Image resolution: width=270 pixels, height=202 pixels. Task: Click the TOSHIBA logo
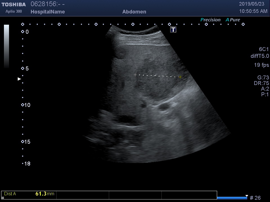(x=13, y=4)
